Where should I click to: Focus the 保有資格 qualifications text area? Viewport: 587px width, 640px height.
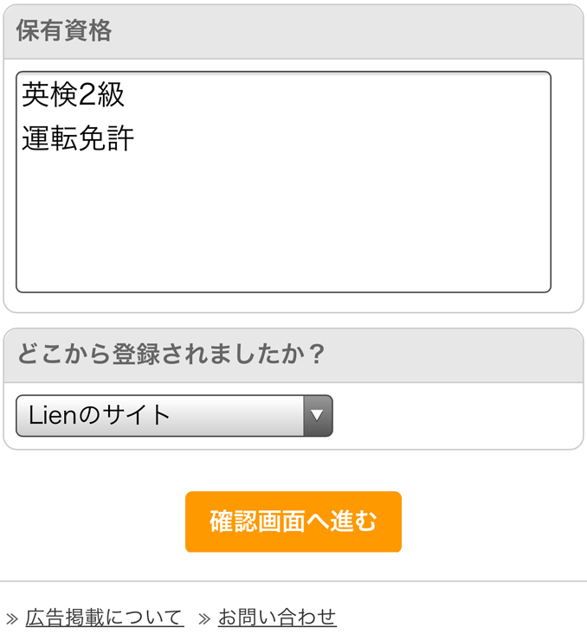click(283, 182)
